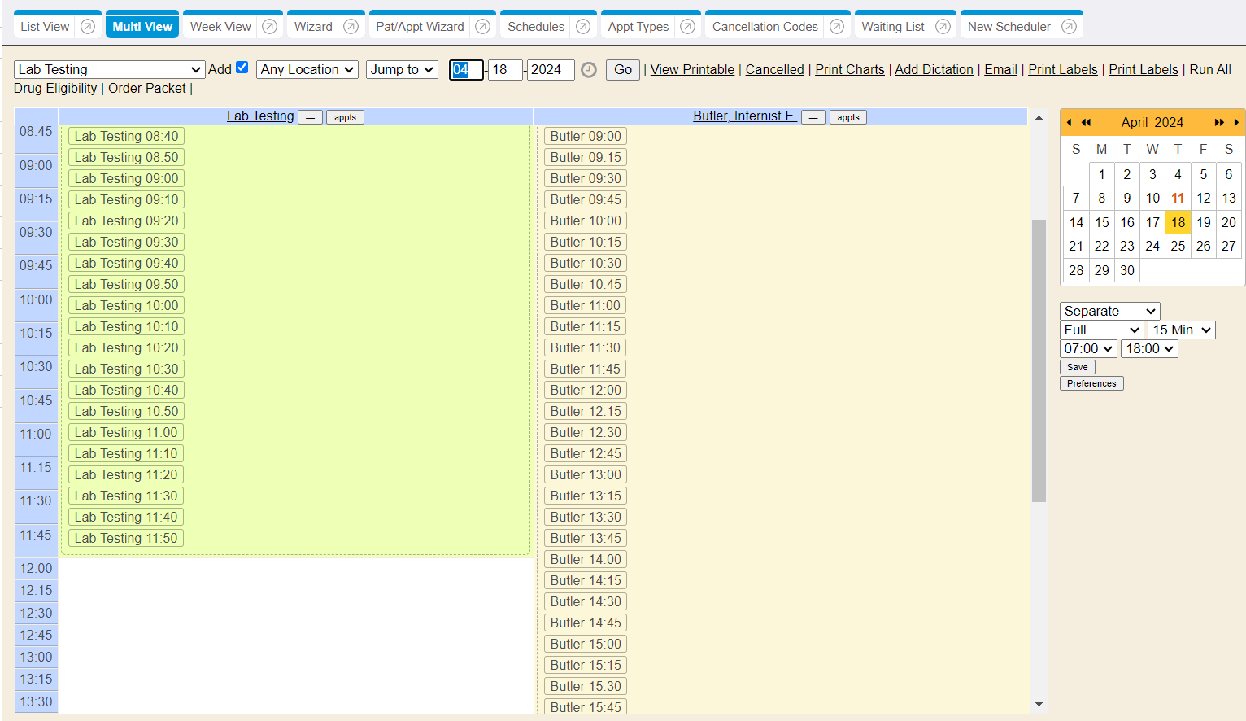The width and height of the screenshot is (1246, 721).
Task: Open List View in a new window icon
Action: pos(88,27)
